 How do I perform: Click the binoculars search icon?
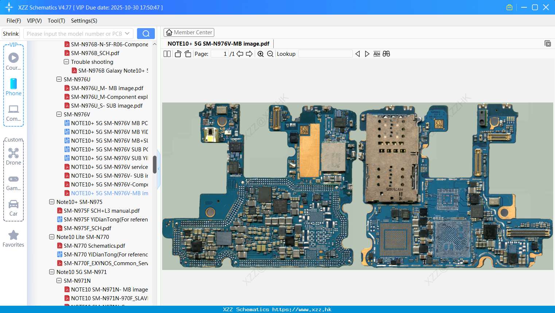coord(386,54)
